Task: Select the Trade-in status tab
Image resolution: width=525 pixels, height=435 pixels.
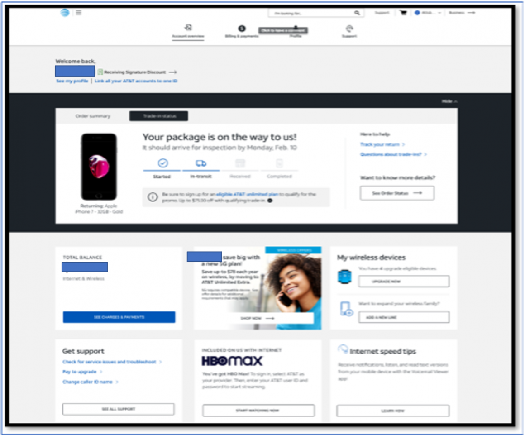Action: coord(158,116)
